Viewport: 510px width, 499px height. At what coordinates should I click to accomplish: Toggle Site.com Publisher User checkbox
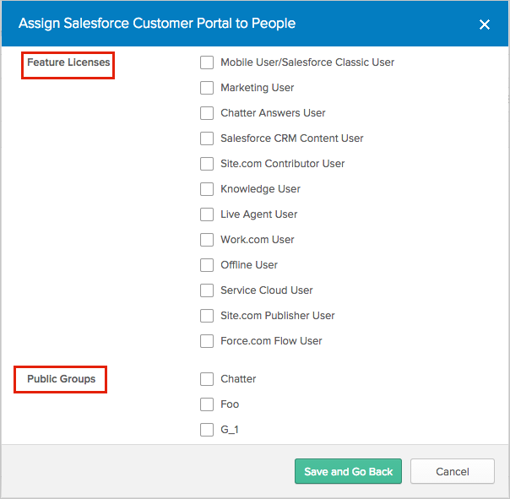(x=207, y=316)
